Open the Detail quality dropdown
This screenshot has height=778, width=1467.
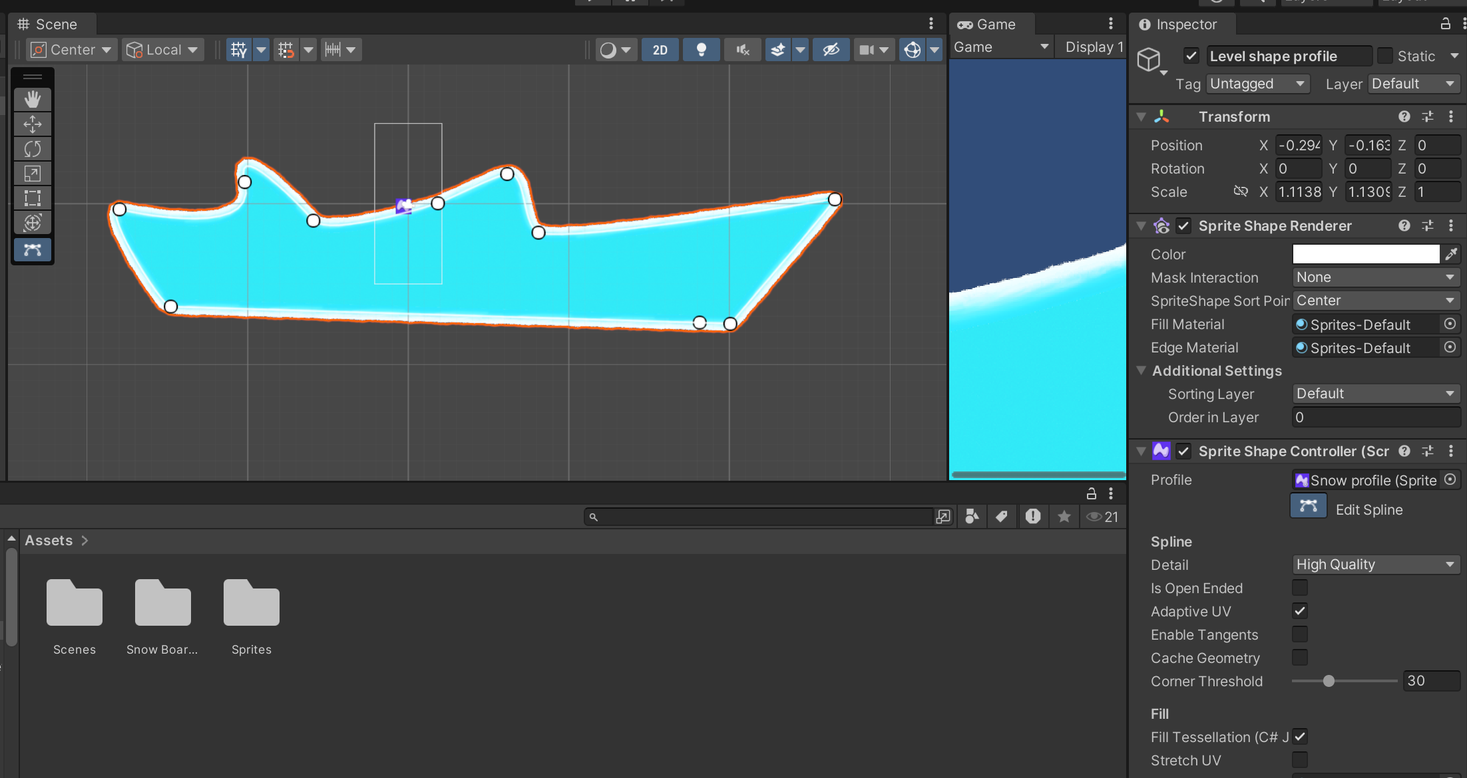[x=1375, y=565]
